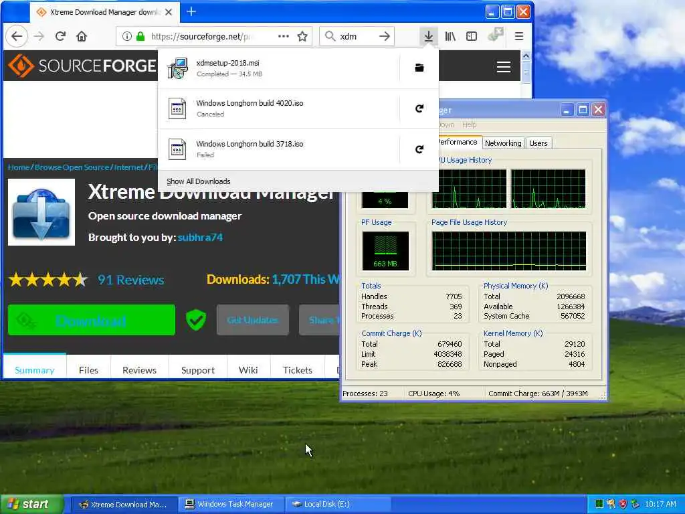Click the red security shield tray icon

pos(623,504)
